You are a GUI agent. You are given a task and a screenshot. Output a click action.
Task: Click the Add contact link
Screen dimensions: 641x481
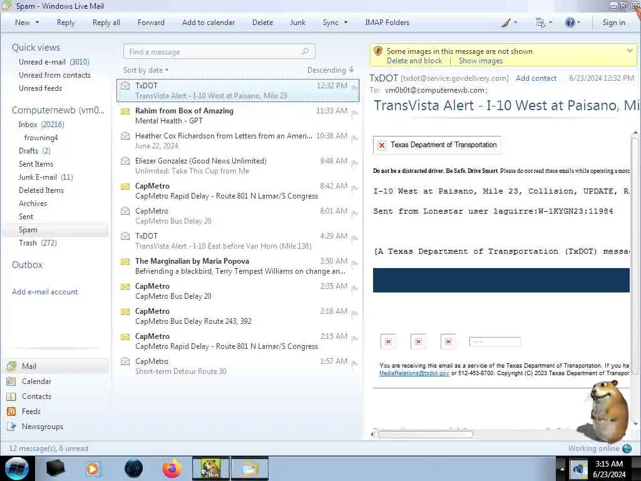click(536, 78)
